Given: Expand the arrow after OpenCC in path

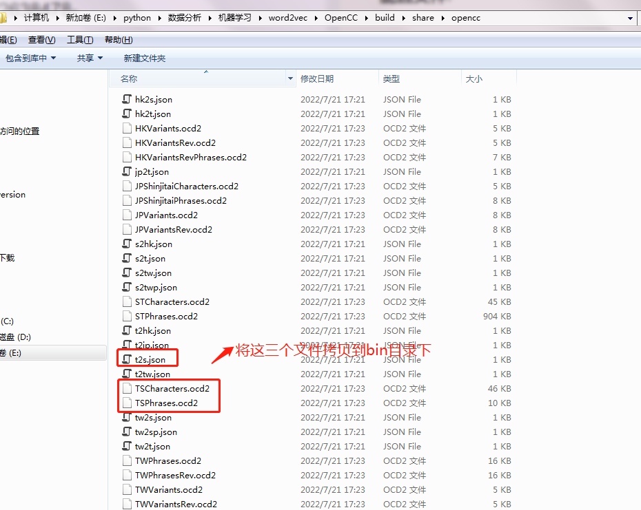Looking at the screenshot, I should point(366,18).
